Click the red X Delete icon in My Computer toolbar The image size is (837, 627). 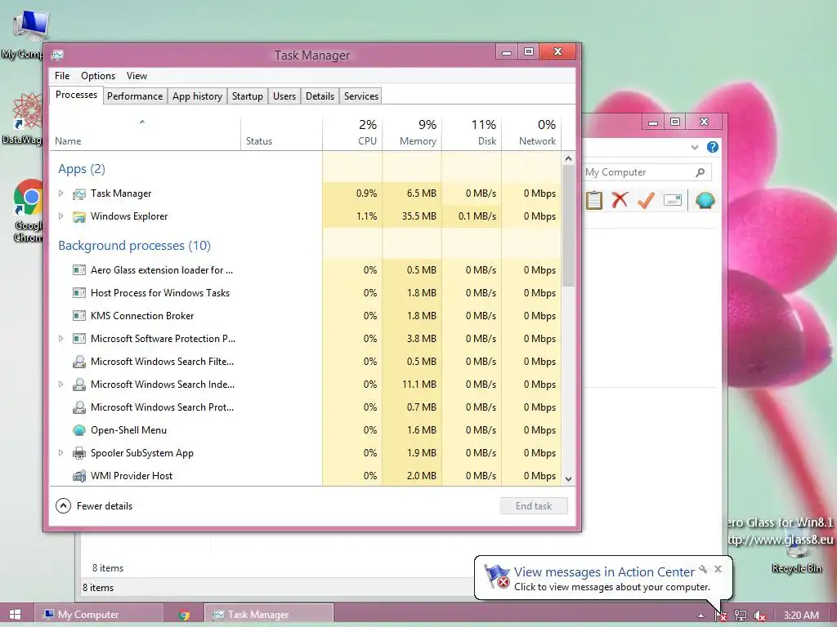(620, 201)
